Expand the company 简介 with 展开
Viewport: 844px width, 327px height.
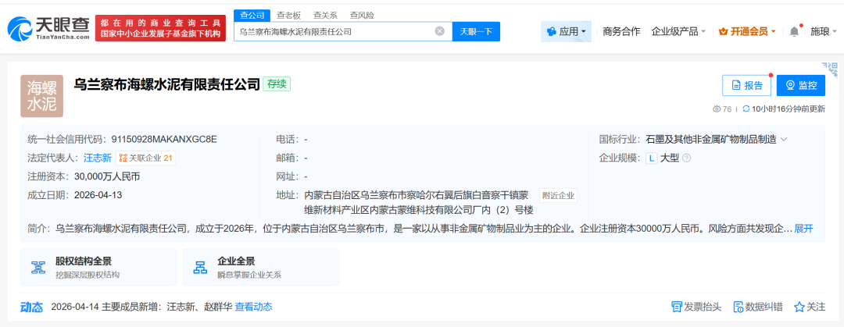tap(803, 229)
